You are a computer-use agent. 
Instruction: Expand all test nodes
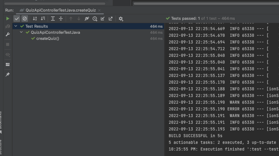pyautogui.click(x=53, y=19)
